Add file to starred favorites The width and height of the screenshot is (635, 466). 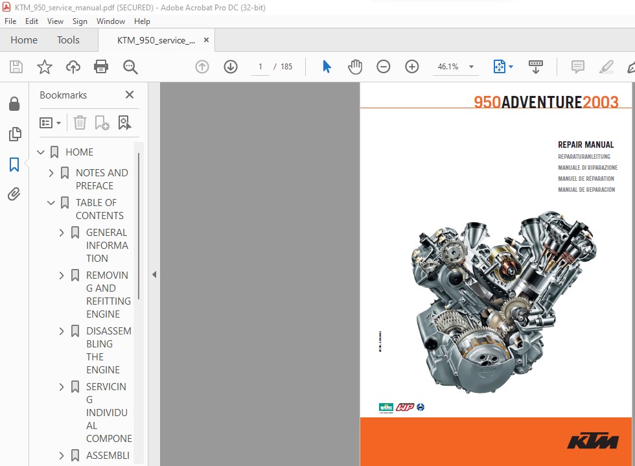tap(45, 67)
